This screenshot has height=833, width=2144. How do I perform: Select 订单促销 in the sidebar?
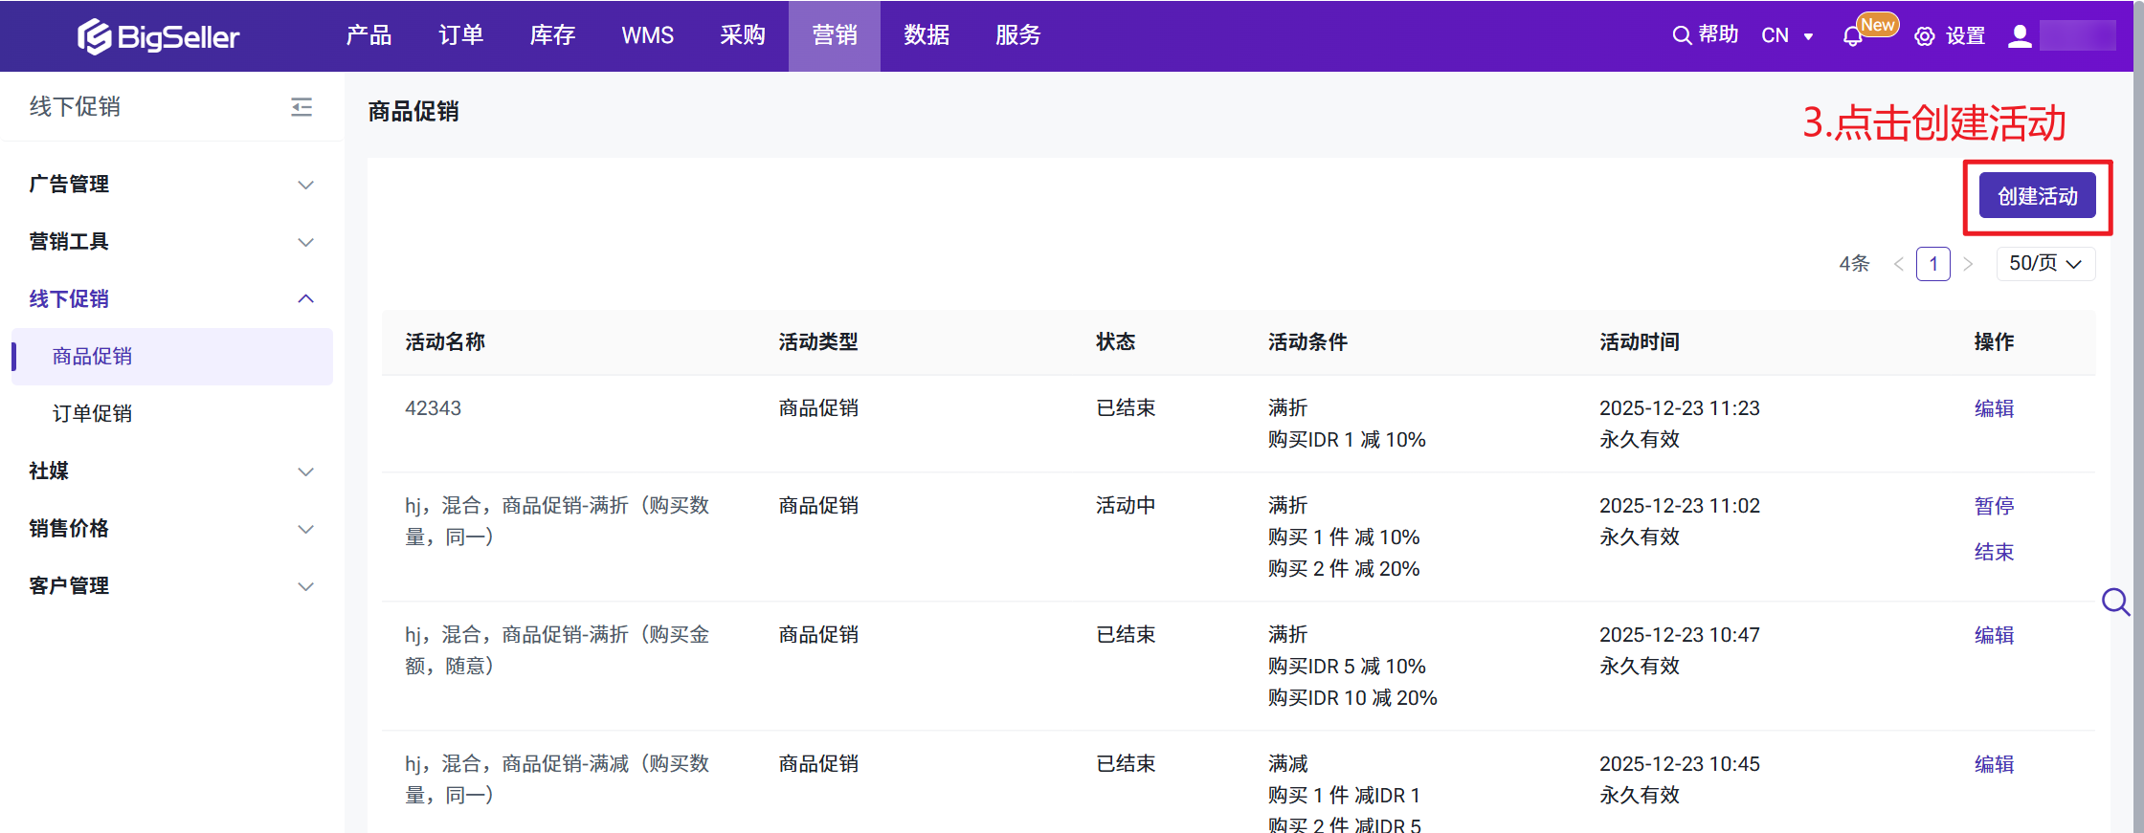[92, 414]
